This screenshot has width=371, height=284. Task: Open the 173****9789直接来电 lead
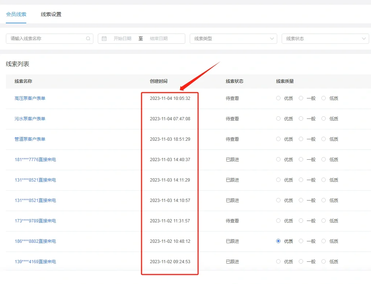coord(35,221)
